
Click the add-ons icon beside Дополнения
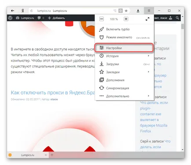102,80
